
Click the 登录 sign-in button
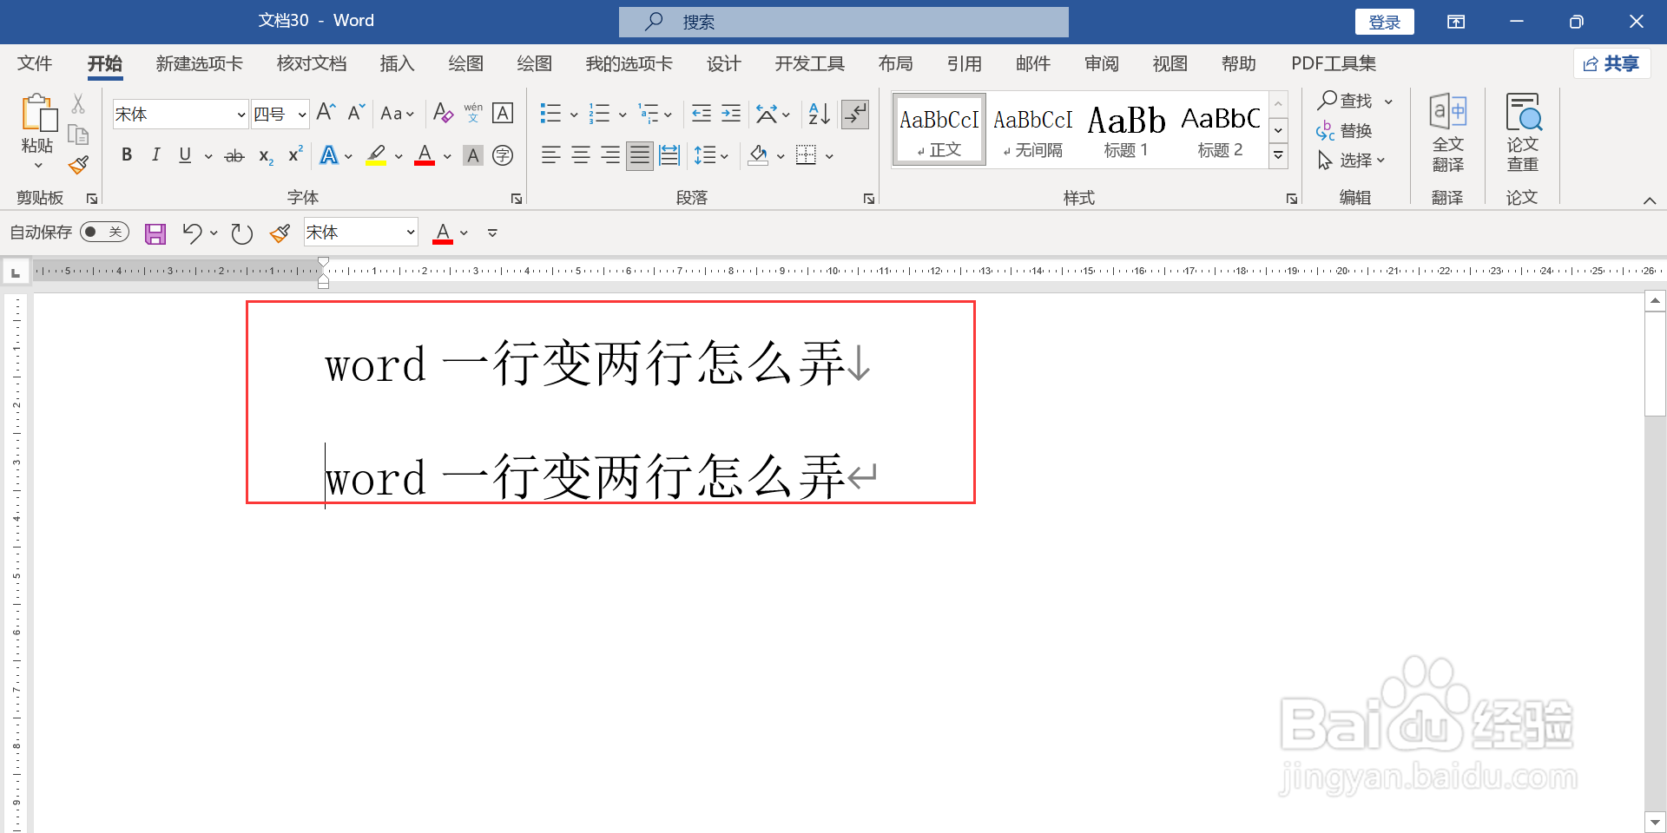1384,22
